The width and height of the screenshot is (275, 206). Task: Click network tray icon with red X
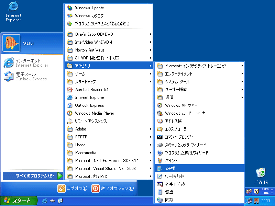click(x=256, y=201)
